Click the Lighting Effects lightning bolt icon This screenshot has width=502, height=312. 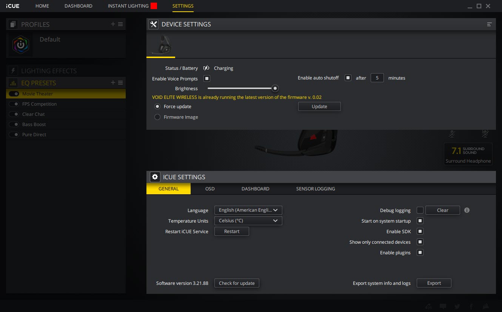pos(13,71)
